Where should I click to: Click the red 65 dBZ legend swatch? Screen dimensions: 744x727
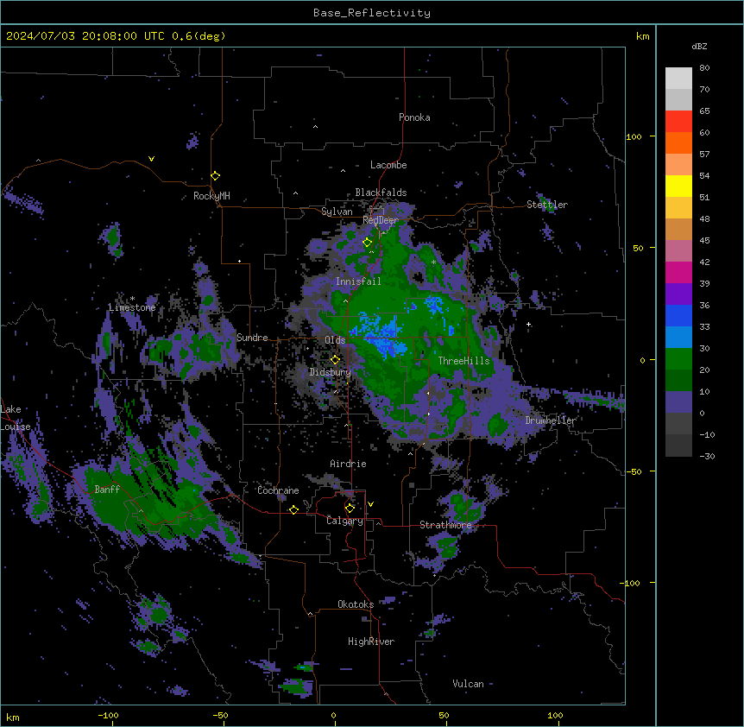678,122
